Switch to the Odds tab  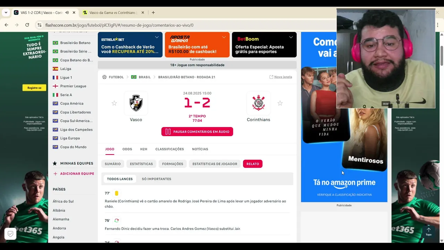[x=127, y=149]
